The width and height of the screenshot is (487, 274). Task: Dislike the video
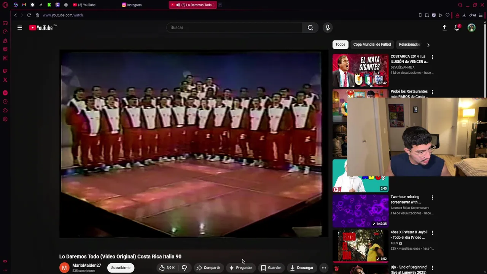coord(185,268)
